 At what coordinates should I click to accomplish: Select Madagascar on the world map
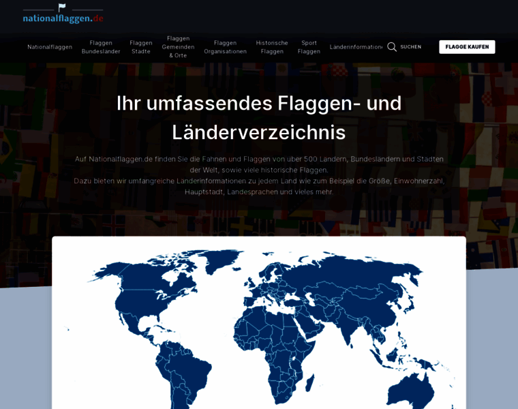310,383
